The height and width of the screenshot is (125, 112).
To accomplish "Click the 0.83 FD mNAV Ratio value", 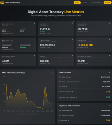I will 108,120.
